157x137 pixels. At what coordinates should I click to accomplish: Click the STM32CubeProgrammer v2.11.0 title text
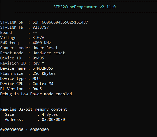point(84,7)
